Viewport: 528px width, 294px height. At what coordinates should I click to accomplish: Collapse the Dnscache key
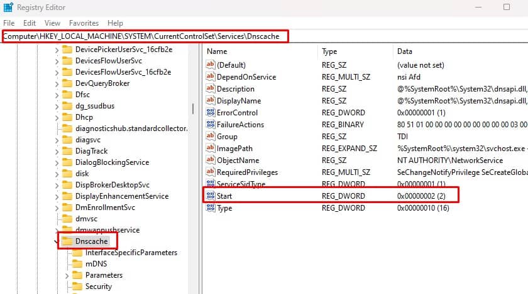(56, 241)
